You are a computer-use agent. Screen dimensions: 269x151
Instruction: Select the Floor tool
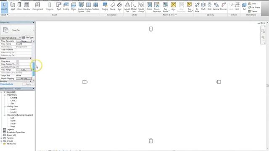(x=74, y=7)
